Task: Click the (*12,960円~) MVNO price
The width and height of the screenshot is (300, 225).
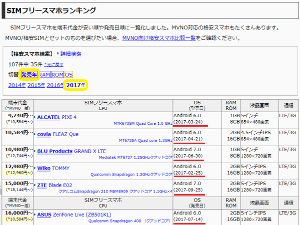Action: tap(19, 173)
